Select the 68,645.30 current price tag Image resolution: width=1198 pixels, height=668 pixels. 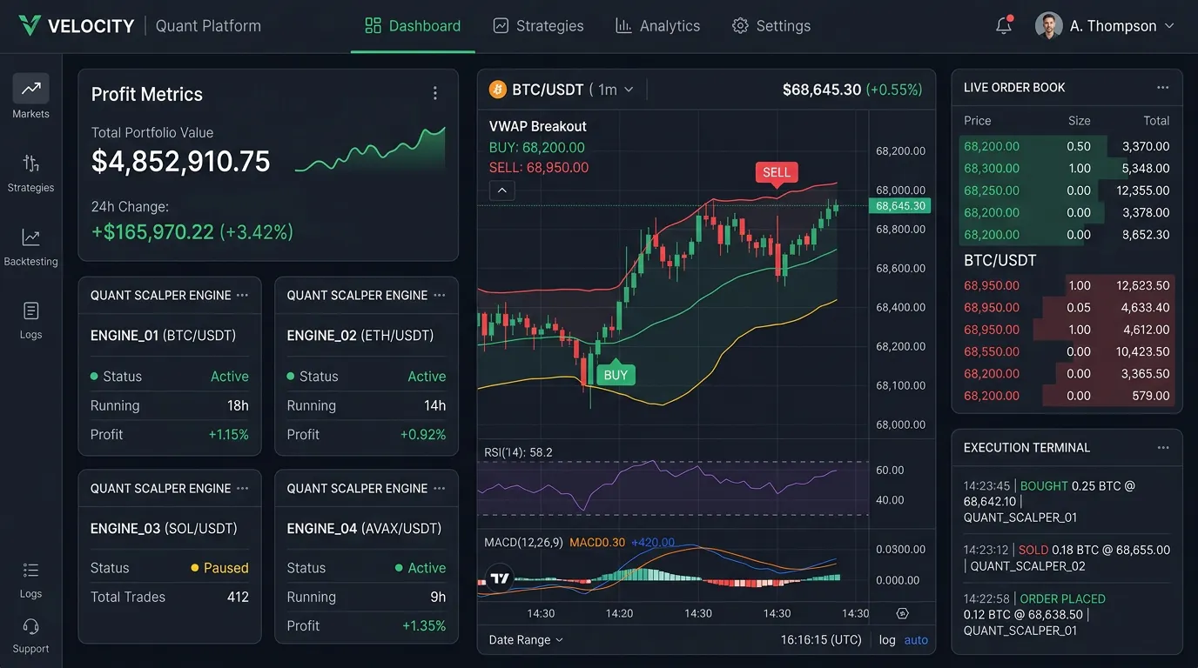coord(900,206)
